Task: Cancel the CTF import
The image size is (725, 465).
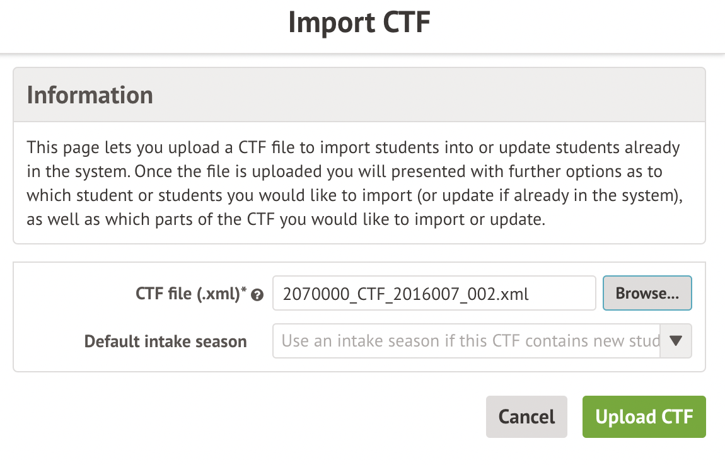Action: coord(526,416)
